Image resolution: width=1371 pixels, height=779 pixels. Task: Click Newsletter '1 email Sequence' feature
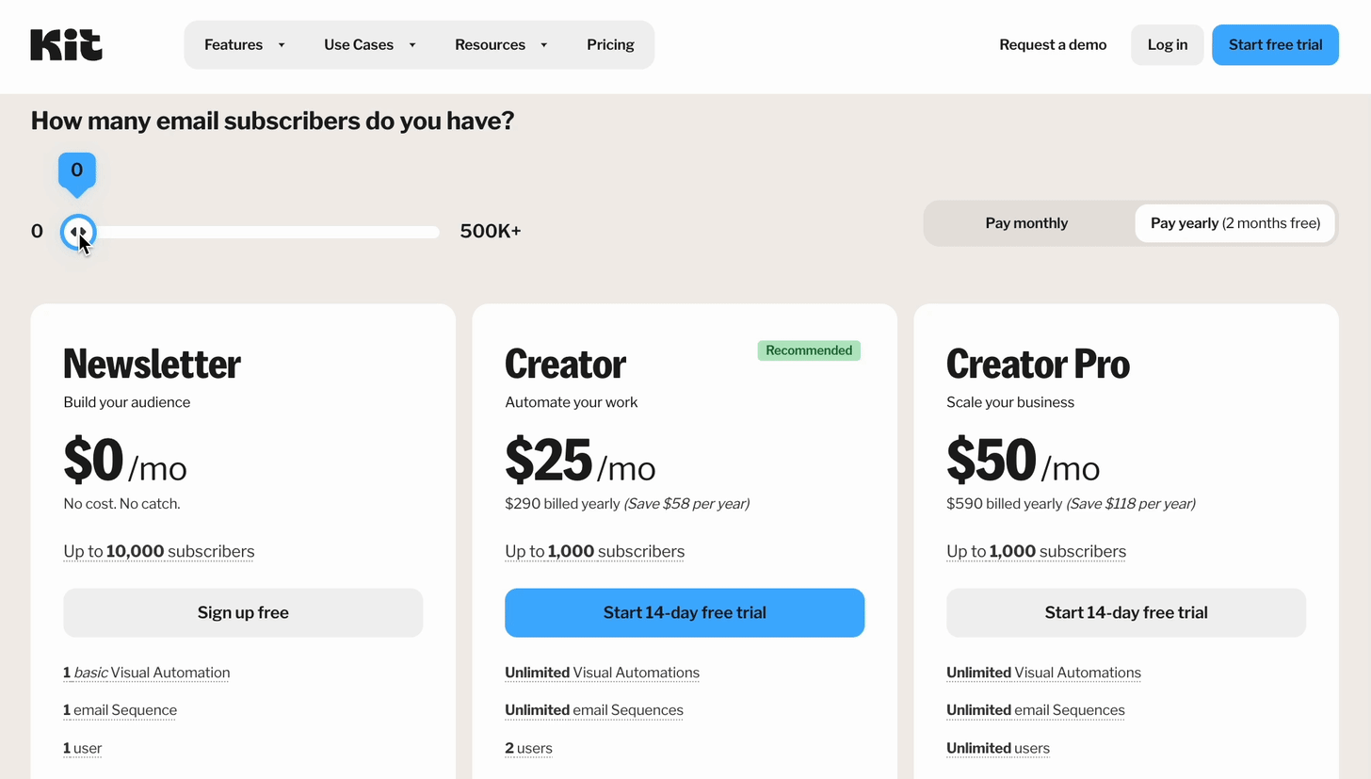click(121, 710)
